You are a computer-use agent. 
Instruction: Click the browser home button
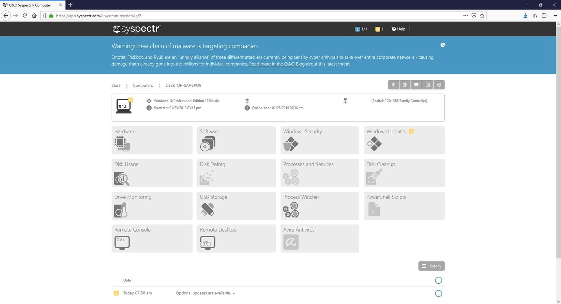34,16
